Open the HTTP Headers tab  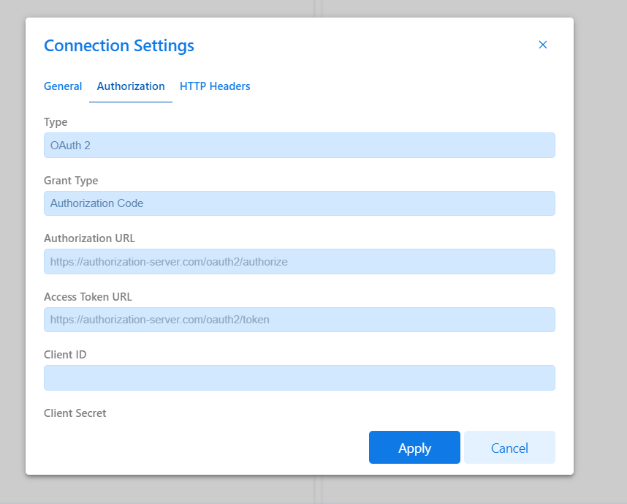(x=215, y=86)
